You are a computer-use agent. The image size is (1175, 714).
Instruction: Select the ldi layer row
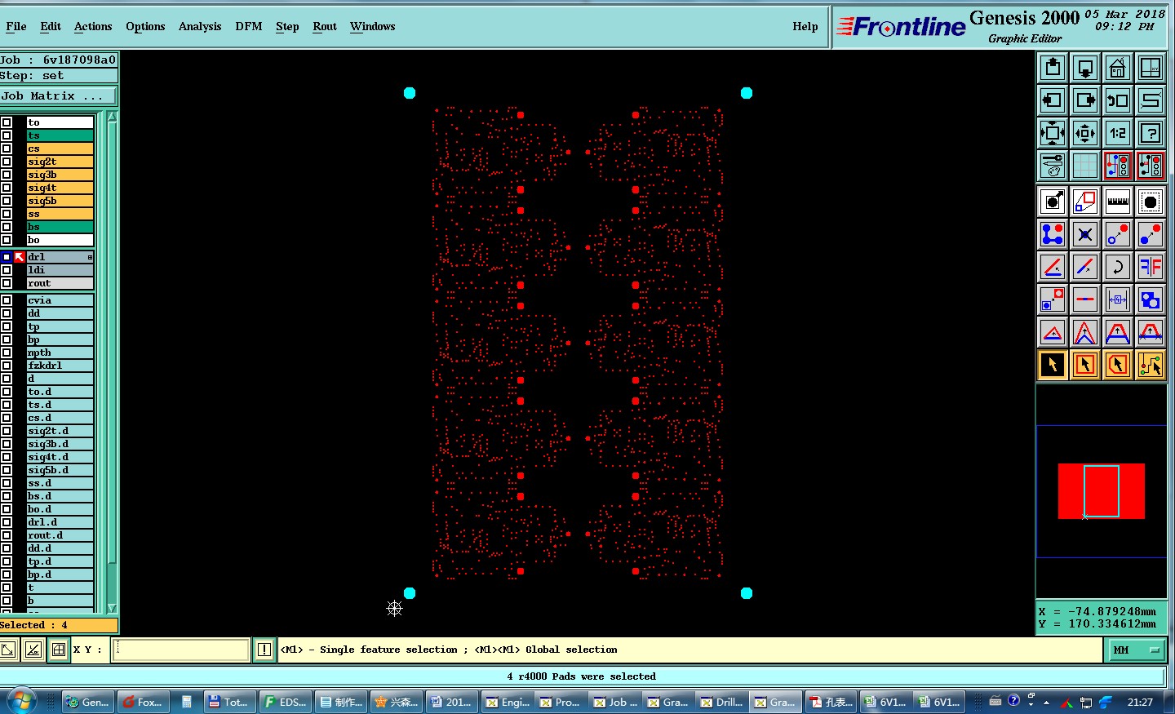60,270
